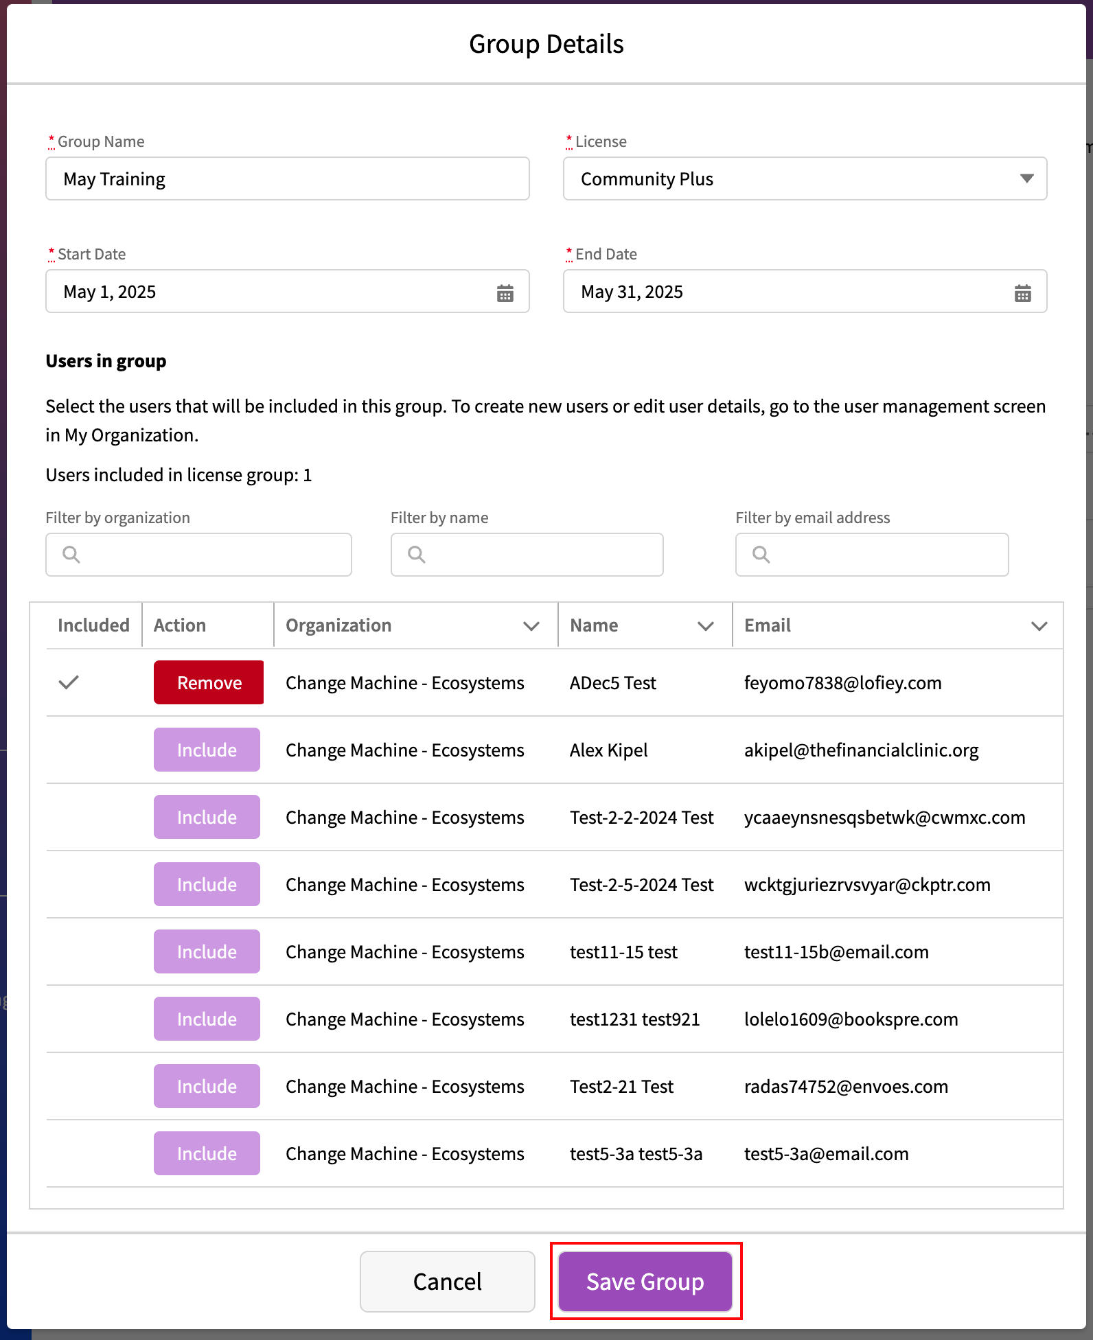Screen dimensions: 1093x1340
Task: Include test1231 test921 in group
Action: [207, 1019]
